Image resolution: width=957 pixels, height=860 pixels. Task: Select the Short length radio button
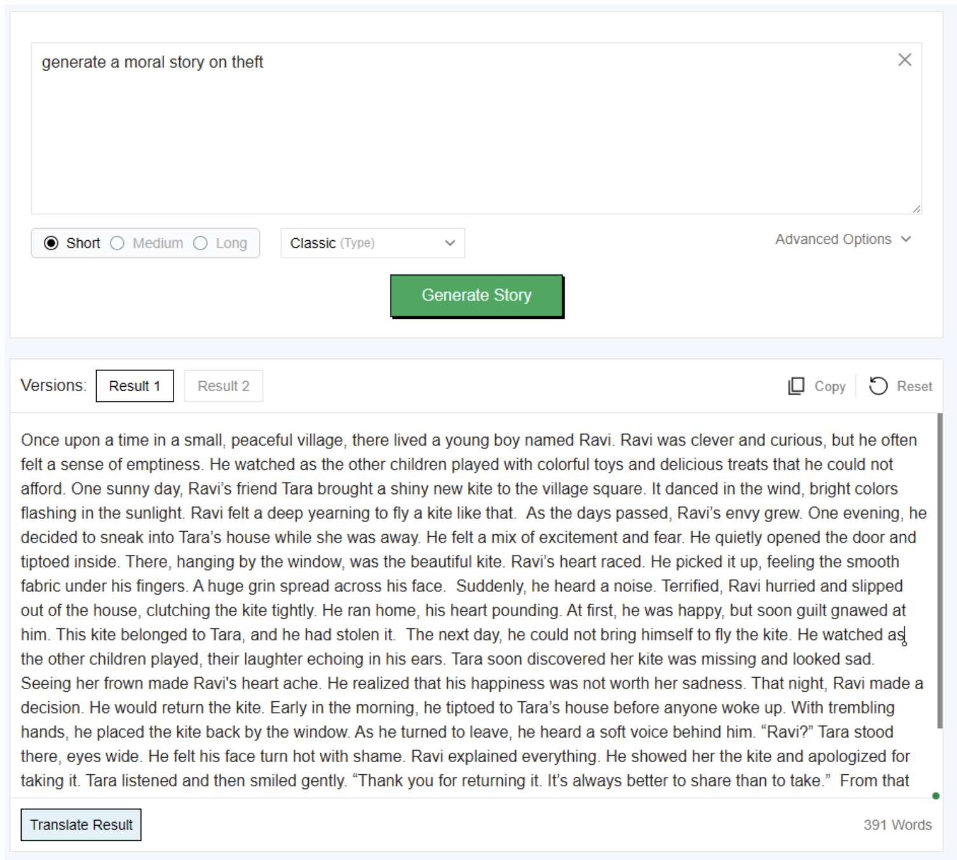51,243
